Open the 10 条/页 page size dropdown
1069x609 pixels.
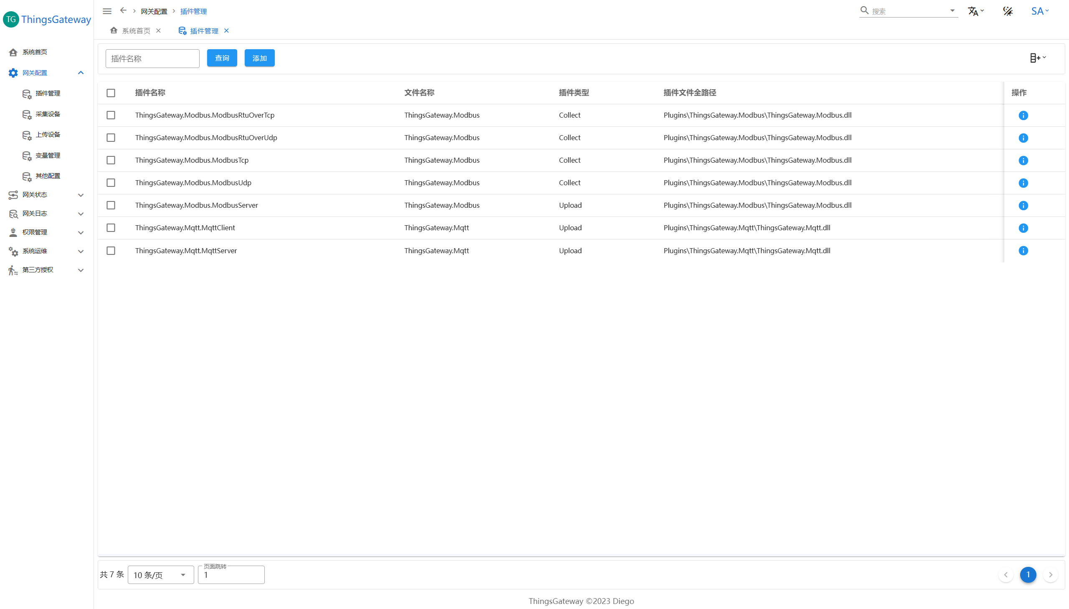[x=160, y=575]
